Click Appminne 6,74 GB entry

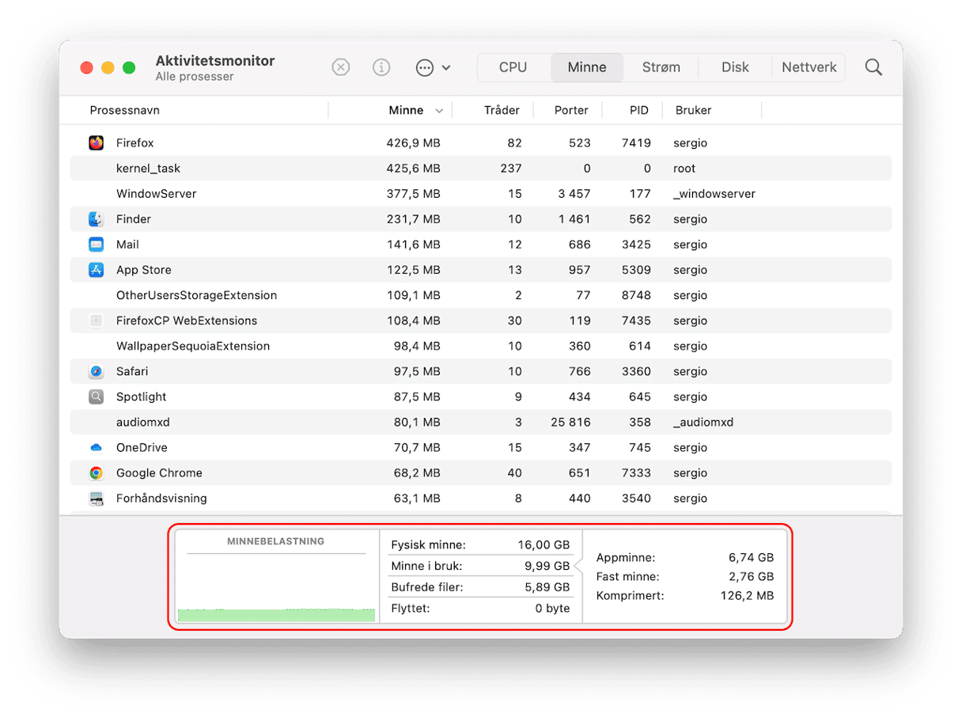click(x=685, y=557)
